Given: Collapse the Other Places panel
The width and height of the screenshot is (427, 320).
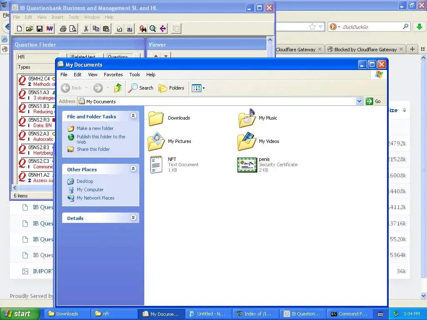Looking at the screenshot, I should tap(133, 169).
